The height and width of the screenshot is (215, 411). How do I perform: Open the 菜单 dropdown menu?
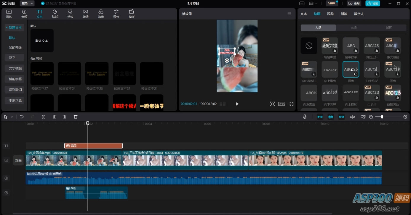(x=27, y=4)
